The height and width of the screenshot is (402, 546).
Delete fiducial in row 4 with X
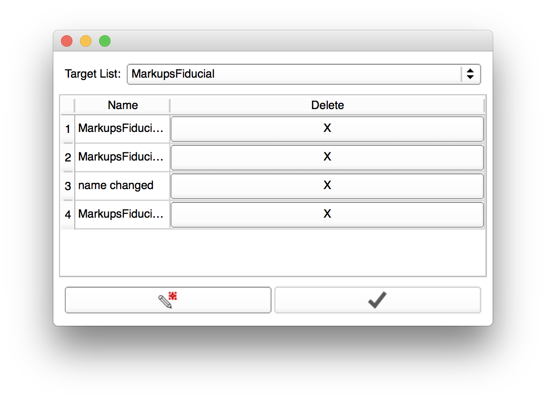(x=327, y=214)
